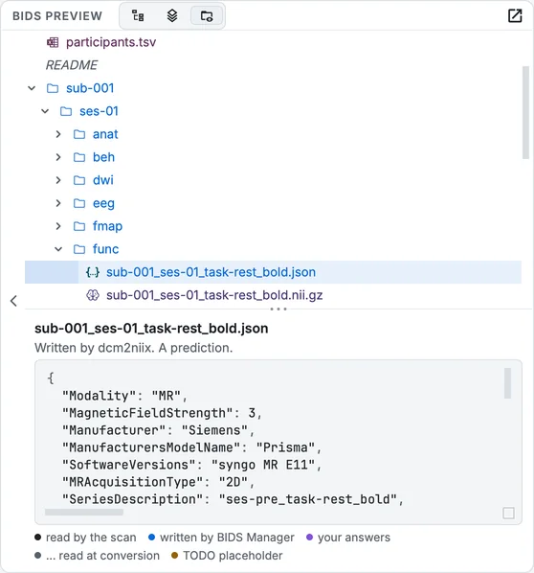Click the "read by the scan" legend entry
This screenshot has height=573, width=534.
pos(85,538)
